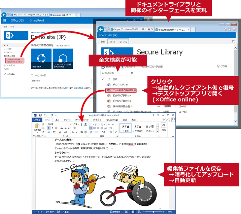Viewport: 241px width, 214px height.
Task: Click search magnifier in file search box
Action: (132, 73)
